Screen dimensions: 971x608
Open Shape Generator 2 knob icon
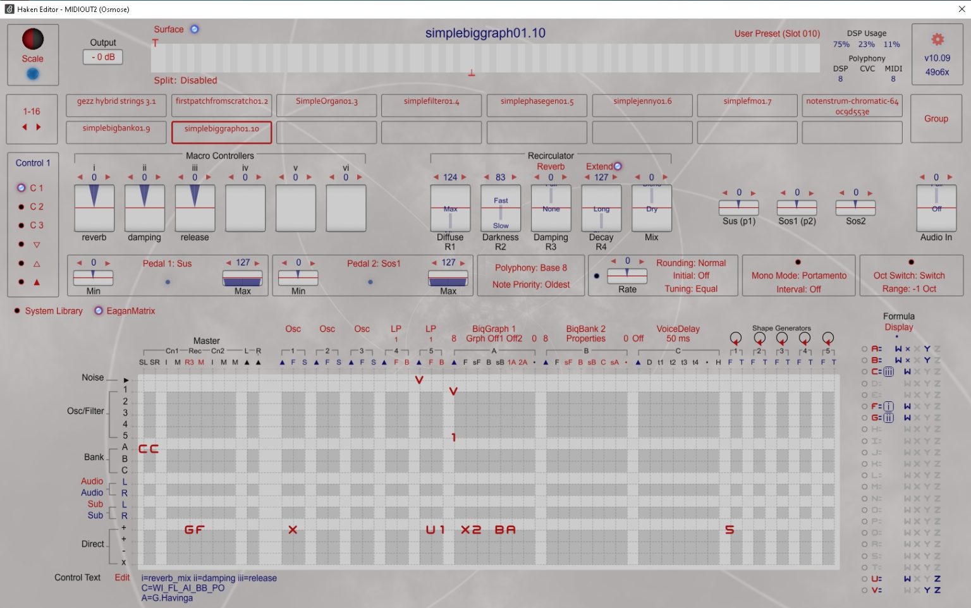click(x=759, y=338)
